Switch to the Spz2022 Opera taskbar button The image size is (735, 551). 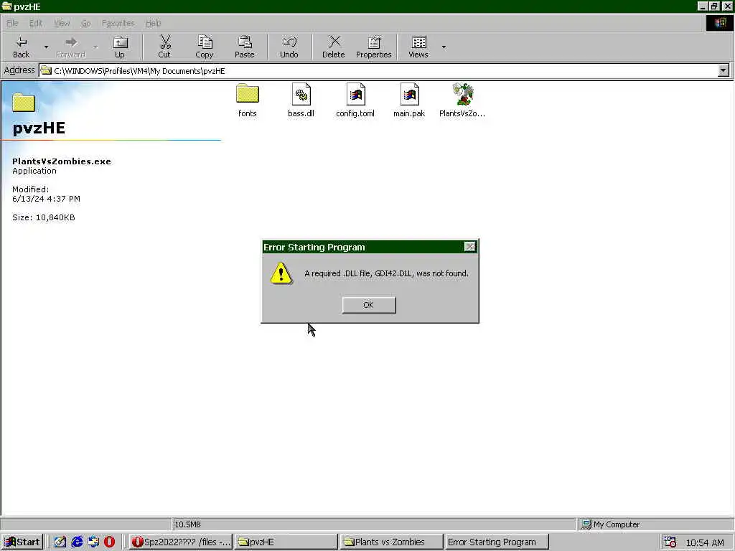coord(181,542)
